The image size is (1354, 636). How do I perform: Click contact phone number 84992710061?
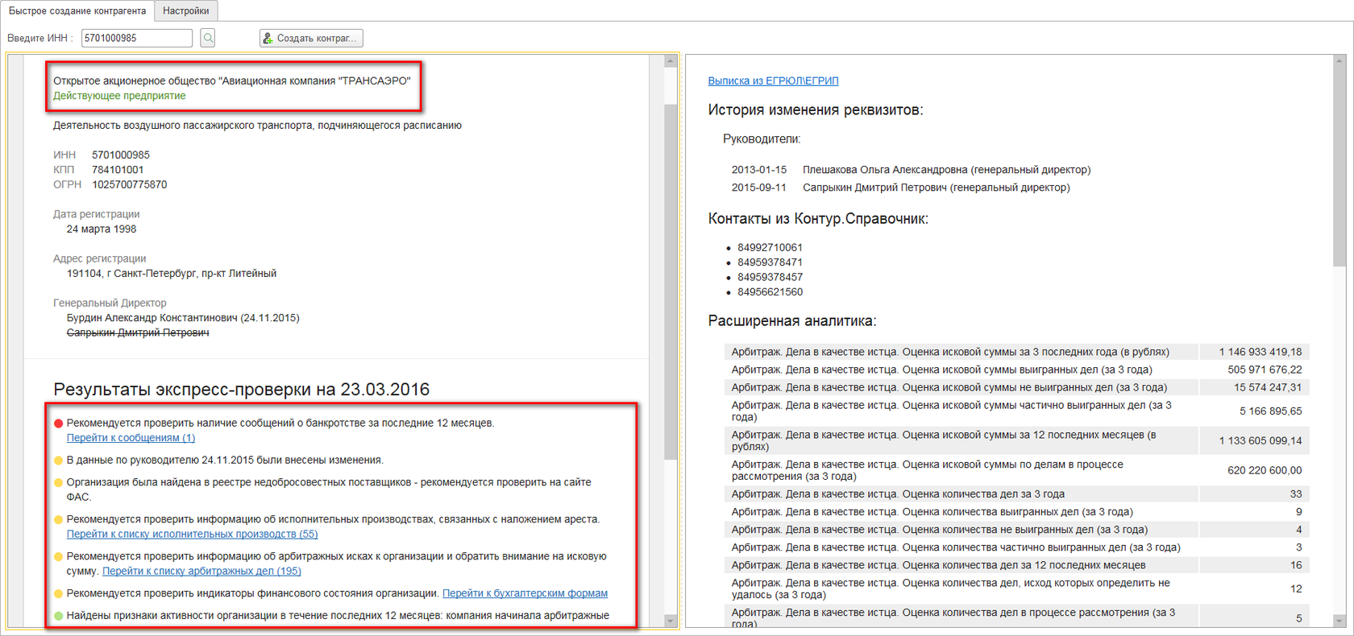(x=770, y=247)
